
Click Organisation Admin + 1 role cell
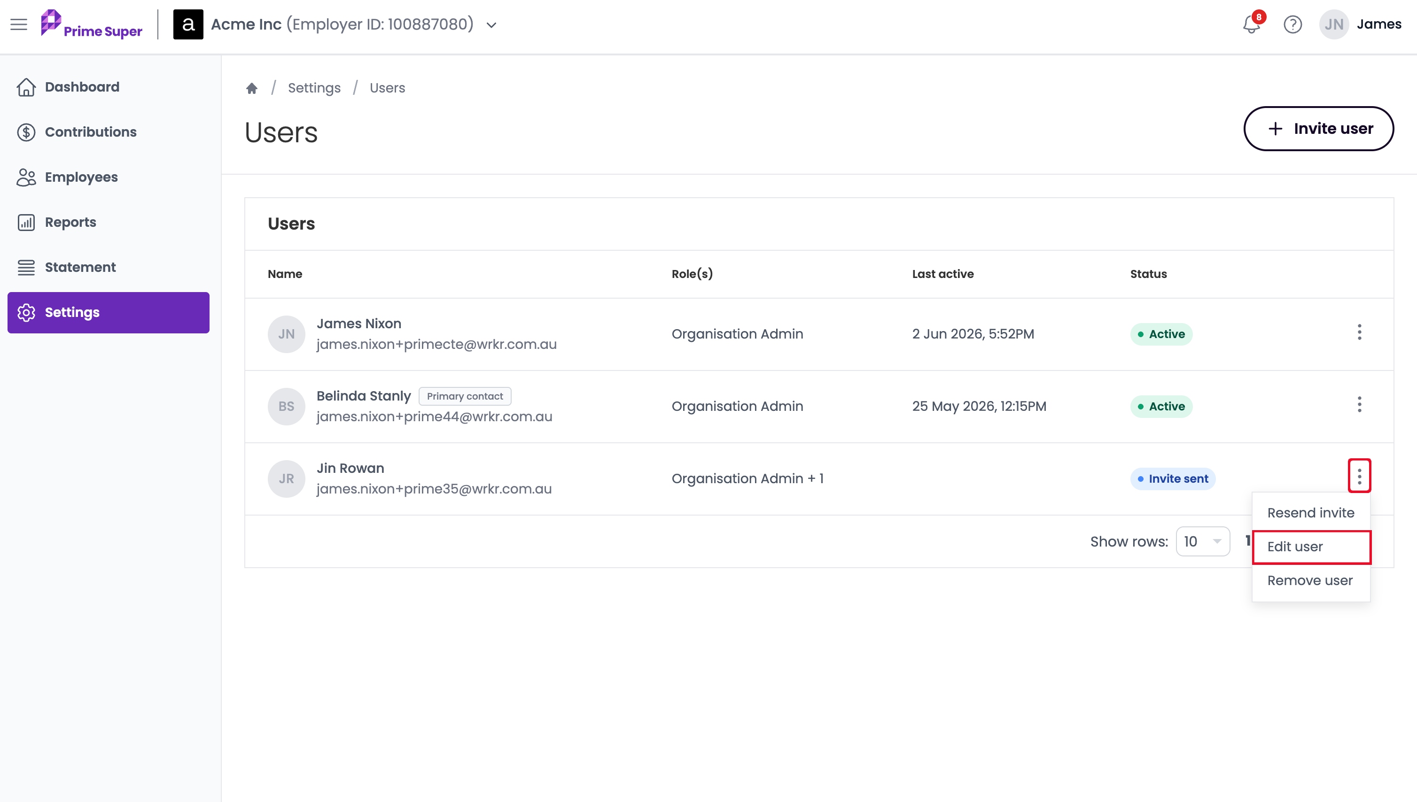(747, 478)
